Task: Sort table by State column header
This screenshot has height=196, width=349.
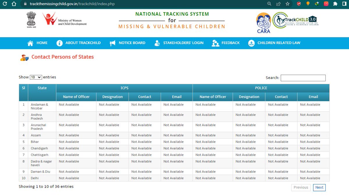Action: [x=42, y=93]
